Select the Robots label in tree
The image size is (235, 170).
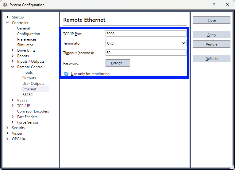tap(23, 56)
